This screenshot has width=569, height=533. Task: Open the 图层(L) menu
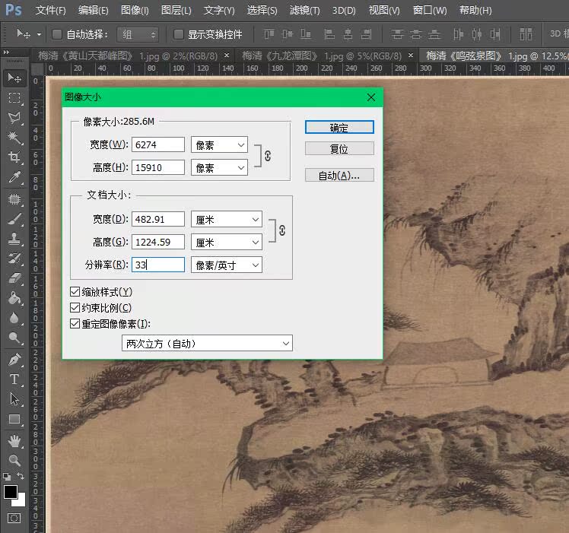[x=176, y=10]
